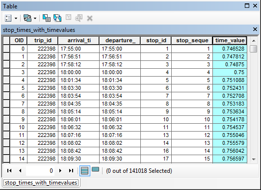Click the stop_id cell 13
261x190 pixels.
click(x=156, y=135)
